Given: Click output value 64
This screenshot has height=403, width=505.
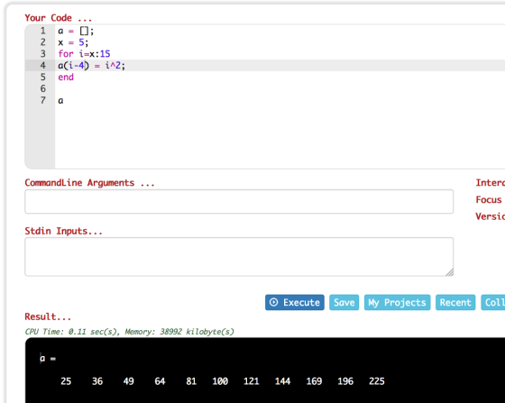Looking at the screenshot, I should [160, 381].
